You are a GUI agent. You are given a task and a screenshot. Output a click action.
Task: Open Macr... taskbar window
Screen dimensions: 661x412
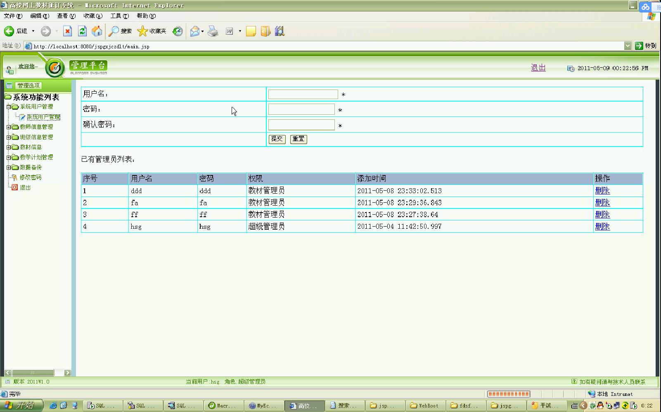(224, 406)
